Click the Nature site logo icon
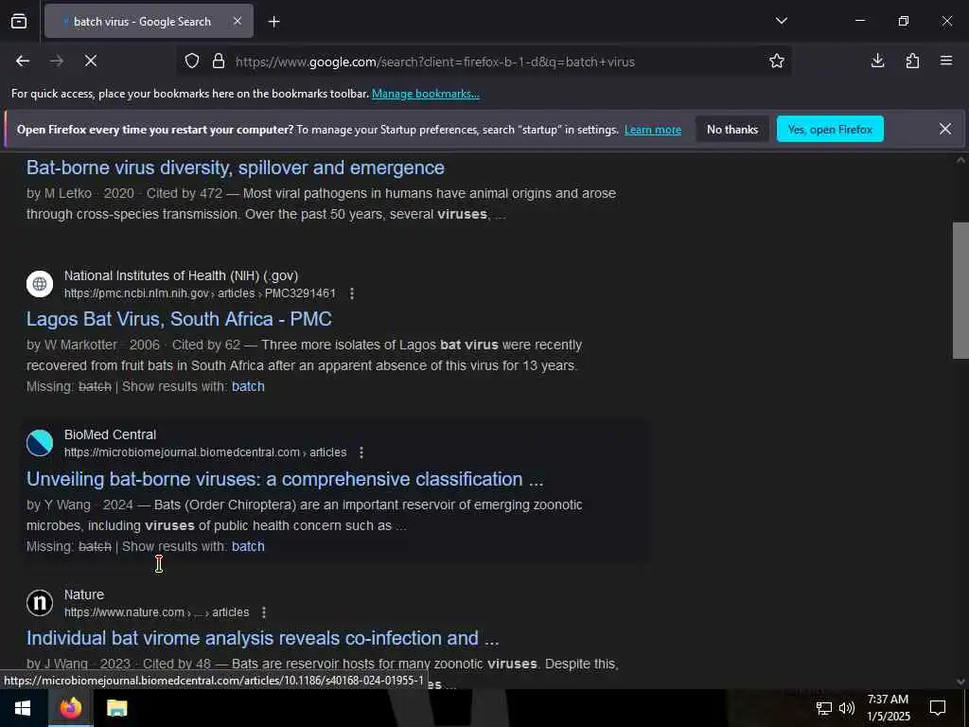 [x=40, y=603]
